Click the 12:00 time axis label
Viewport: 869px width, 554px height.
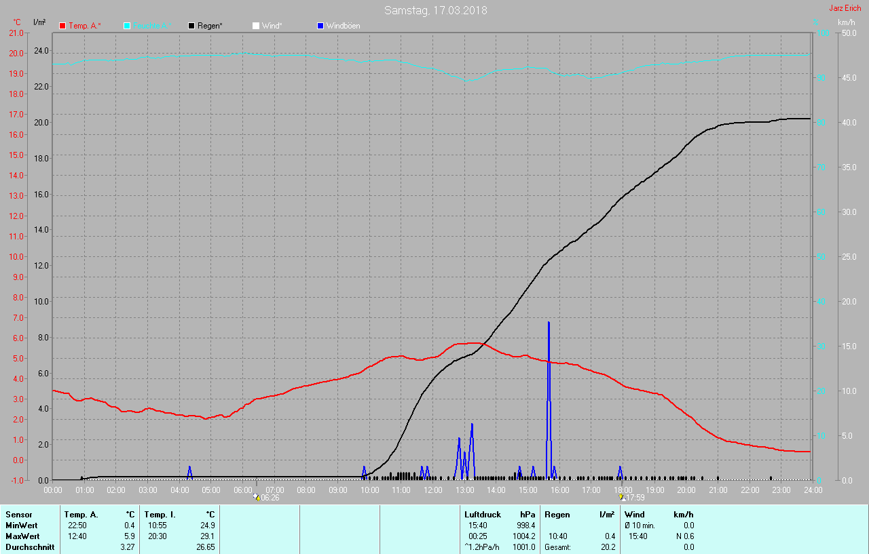pyautogui.click(x=432, y=490)
